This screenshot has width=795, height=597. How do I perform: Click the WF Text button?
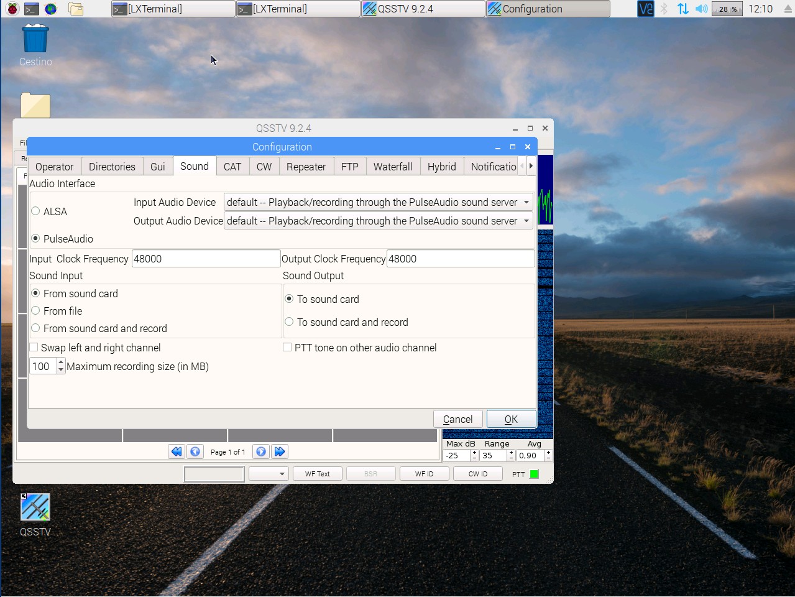(317, 473)
